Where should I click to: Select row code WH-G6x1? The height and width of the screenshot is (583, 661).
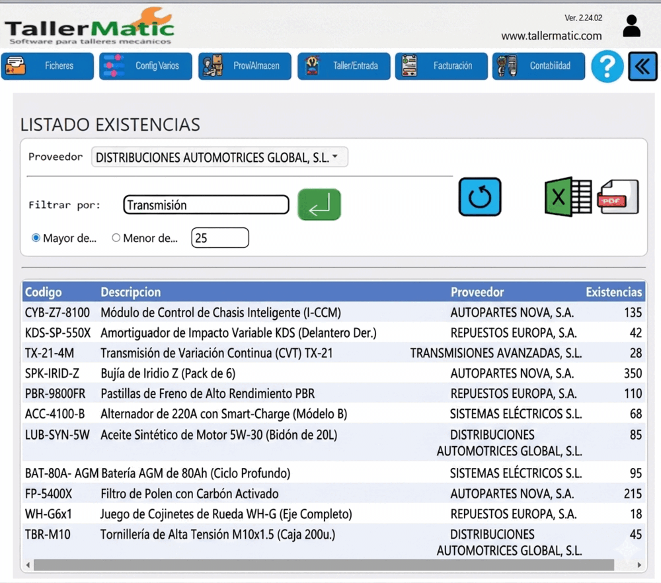[x=48, y=514]
